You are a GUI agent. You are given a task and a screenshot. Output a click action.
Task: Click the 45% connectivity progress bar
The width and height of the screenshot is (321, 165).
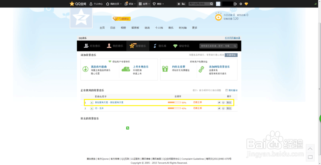coord(174,108)
